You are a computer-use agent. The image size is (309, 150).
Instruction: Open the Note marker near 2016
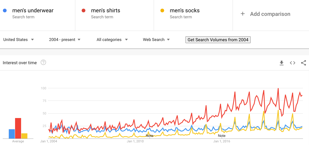coord(222,136)
